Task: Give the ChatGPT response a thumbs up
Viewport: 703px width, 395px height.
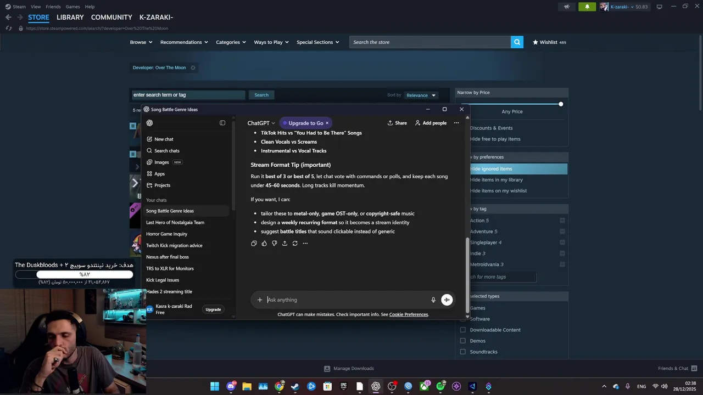Action: pos(264,244)
